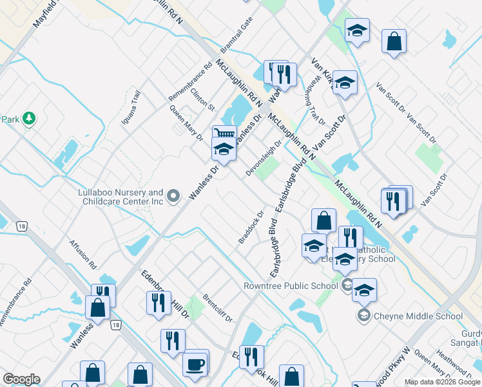Viewport: 482px width, 387px height.
Task: Open the school marker nearest the top edge
Action: (357, 32)
